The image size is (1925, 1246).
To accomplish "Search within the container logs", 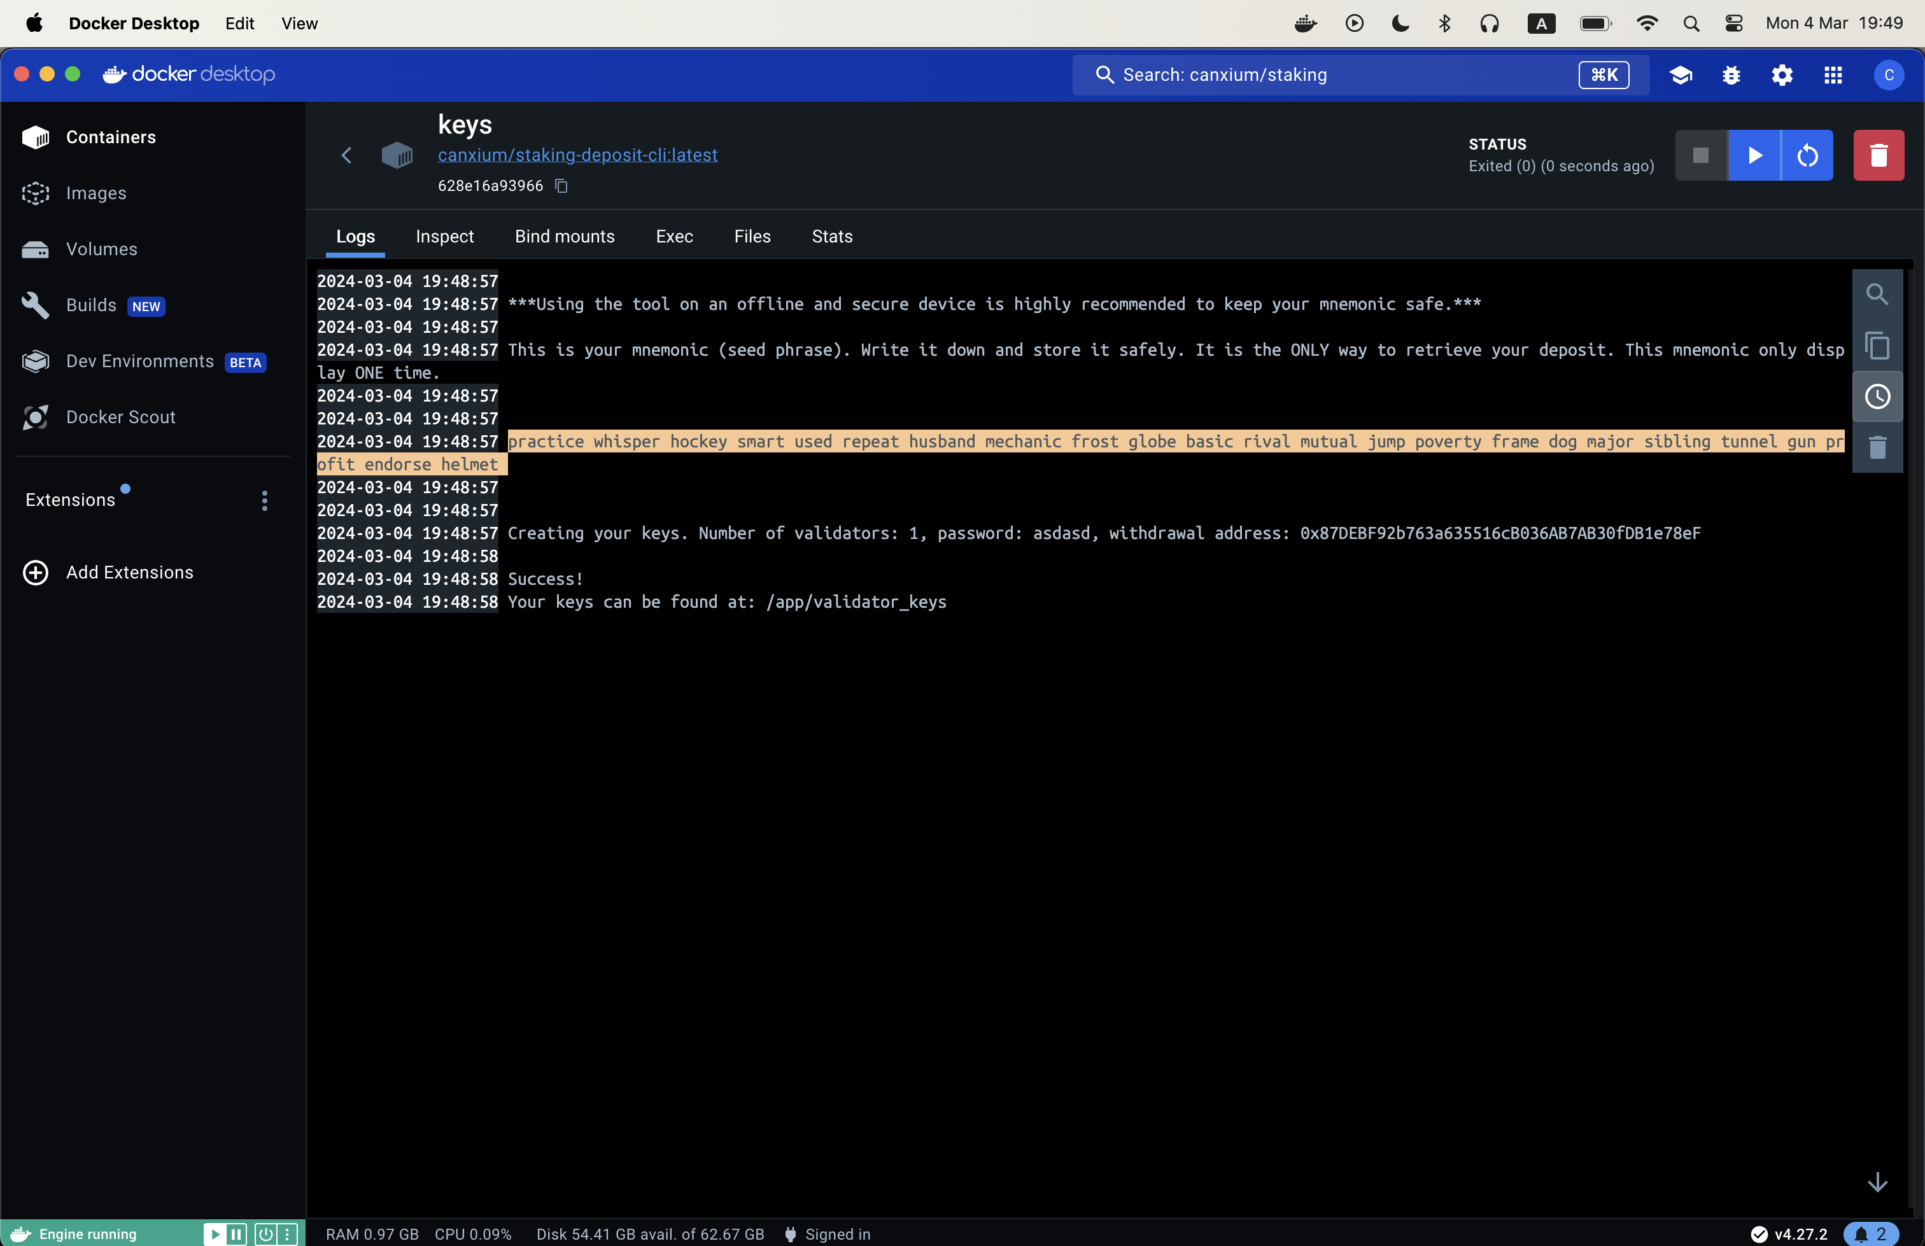I will click(1877, 294).
